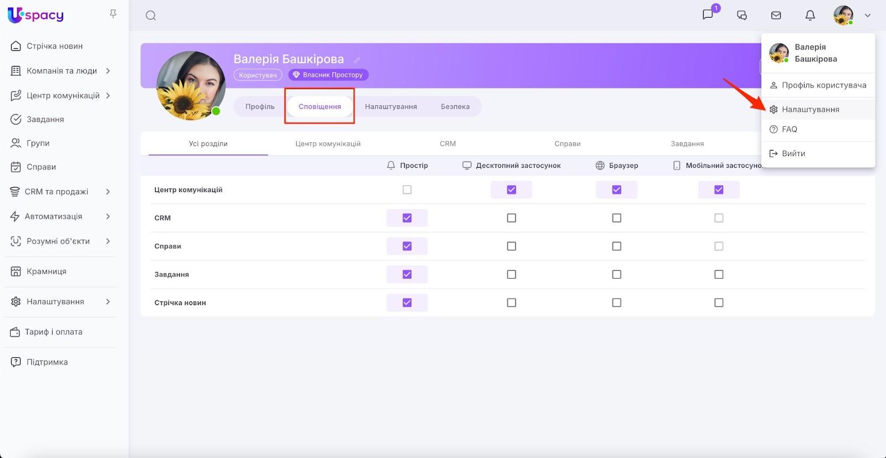Switch to the Безпека tab

[x=455, y=107]
